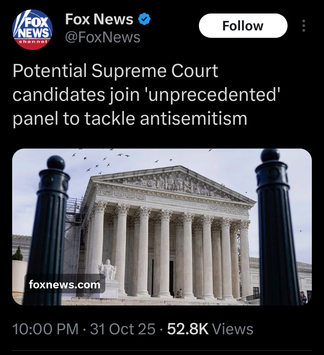Open the foxnews.com domain label
Screen dimensions: 324x355
click(64, 284)
